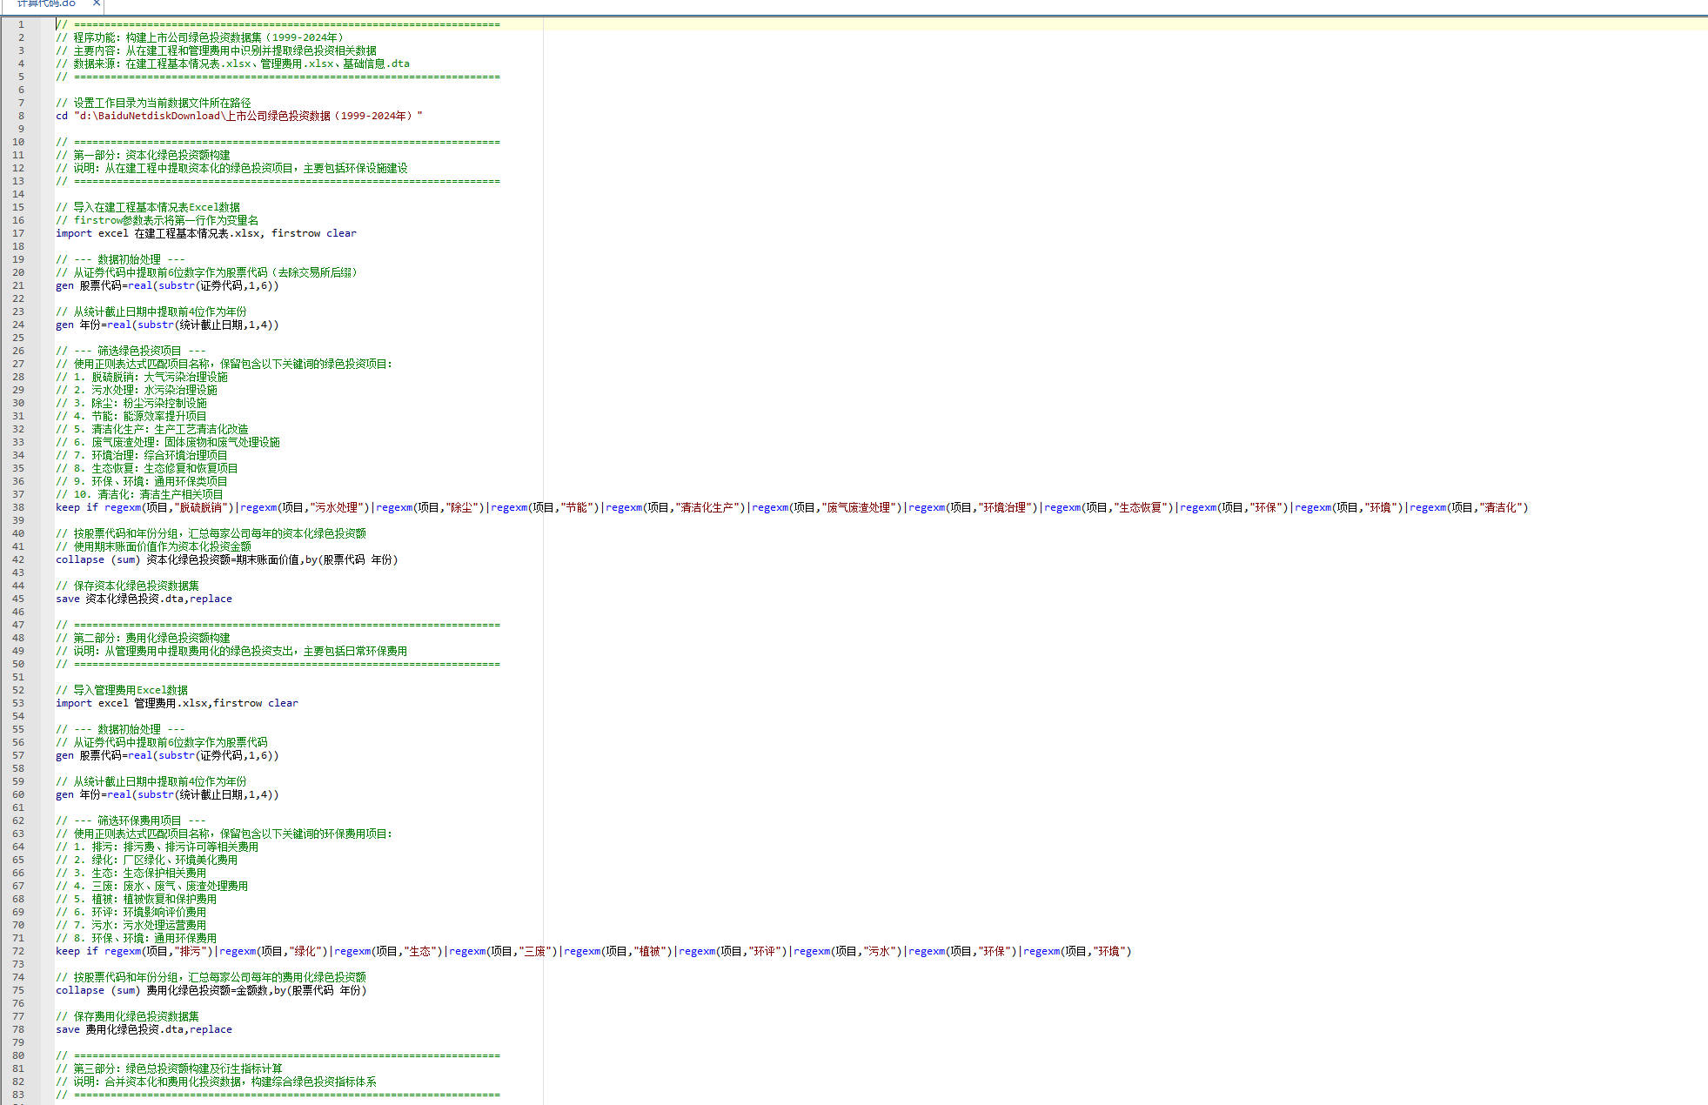Screen dimensions: 1708x1105
Task: Click line number 8 in the gutter
Action: pyautogui.click(x=21, y=116)
